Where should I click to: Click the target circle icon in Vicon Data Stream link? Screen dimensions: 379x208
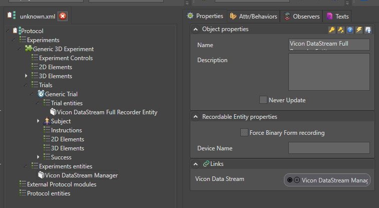click(x=289, y=180)
